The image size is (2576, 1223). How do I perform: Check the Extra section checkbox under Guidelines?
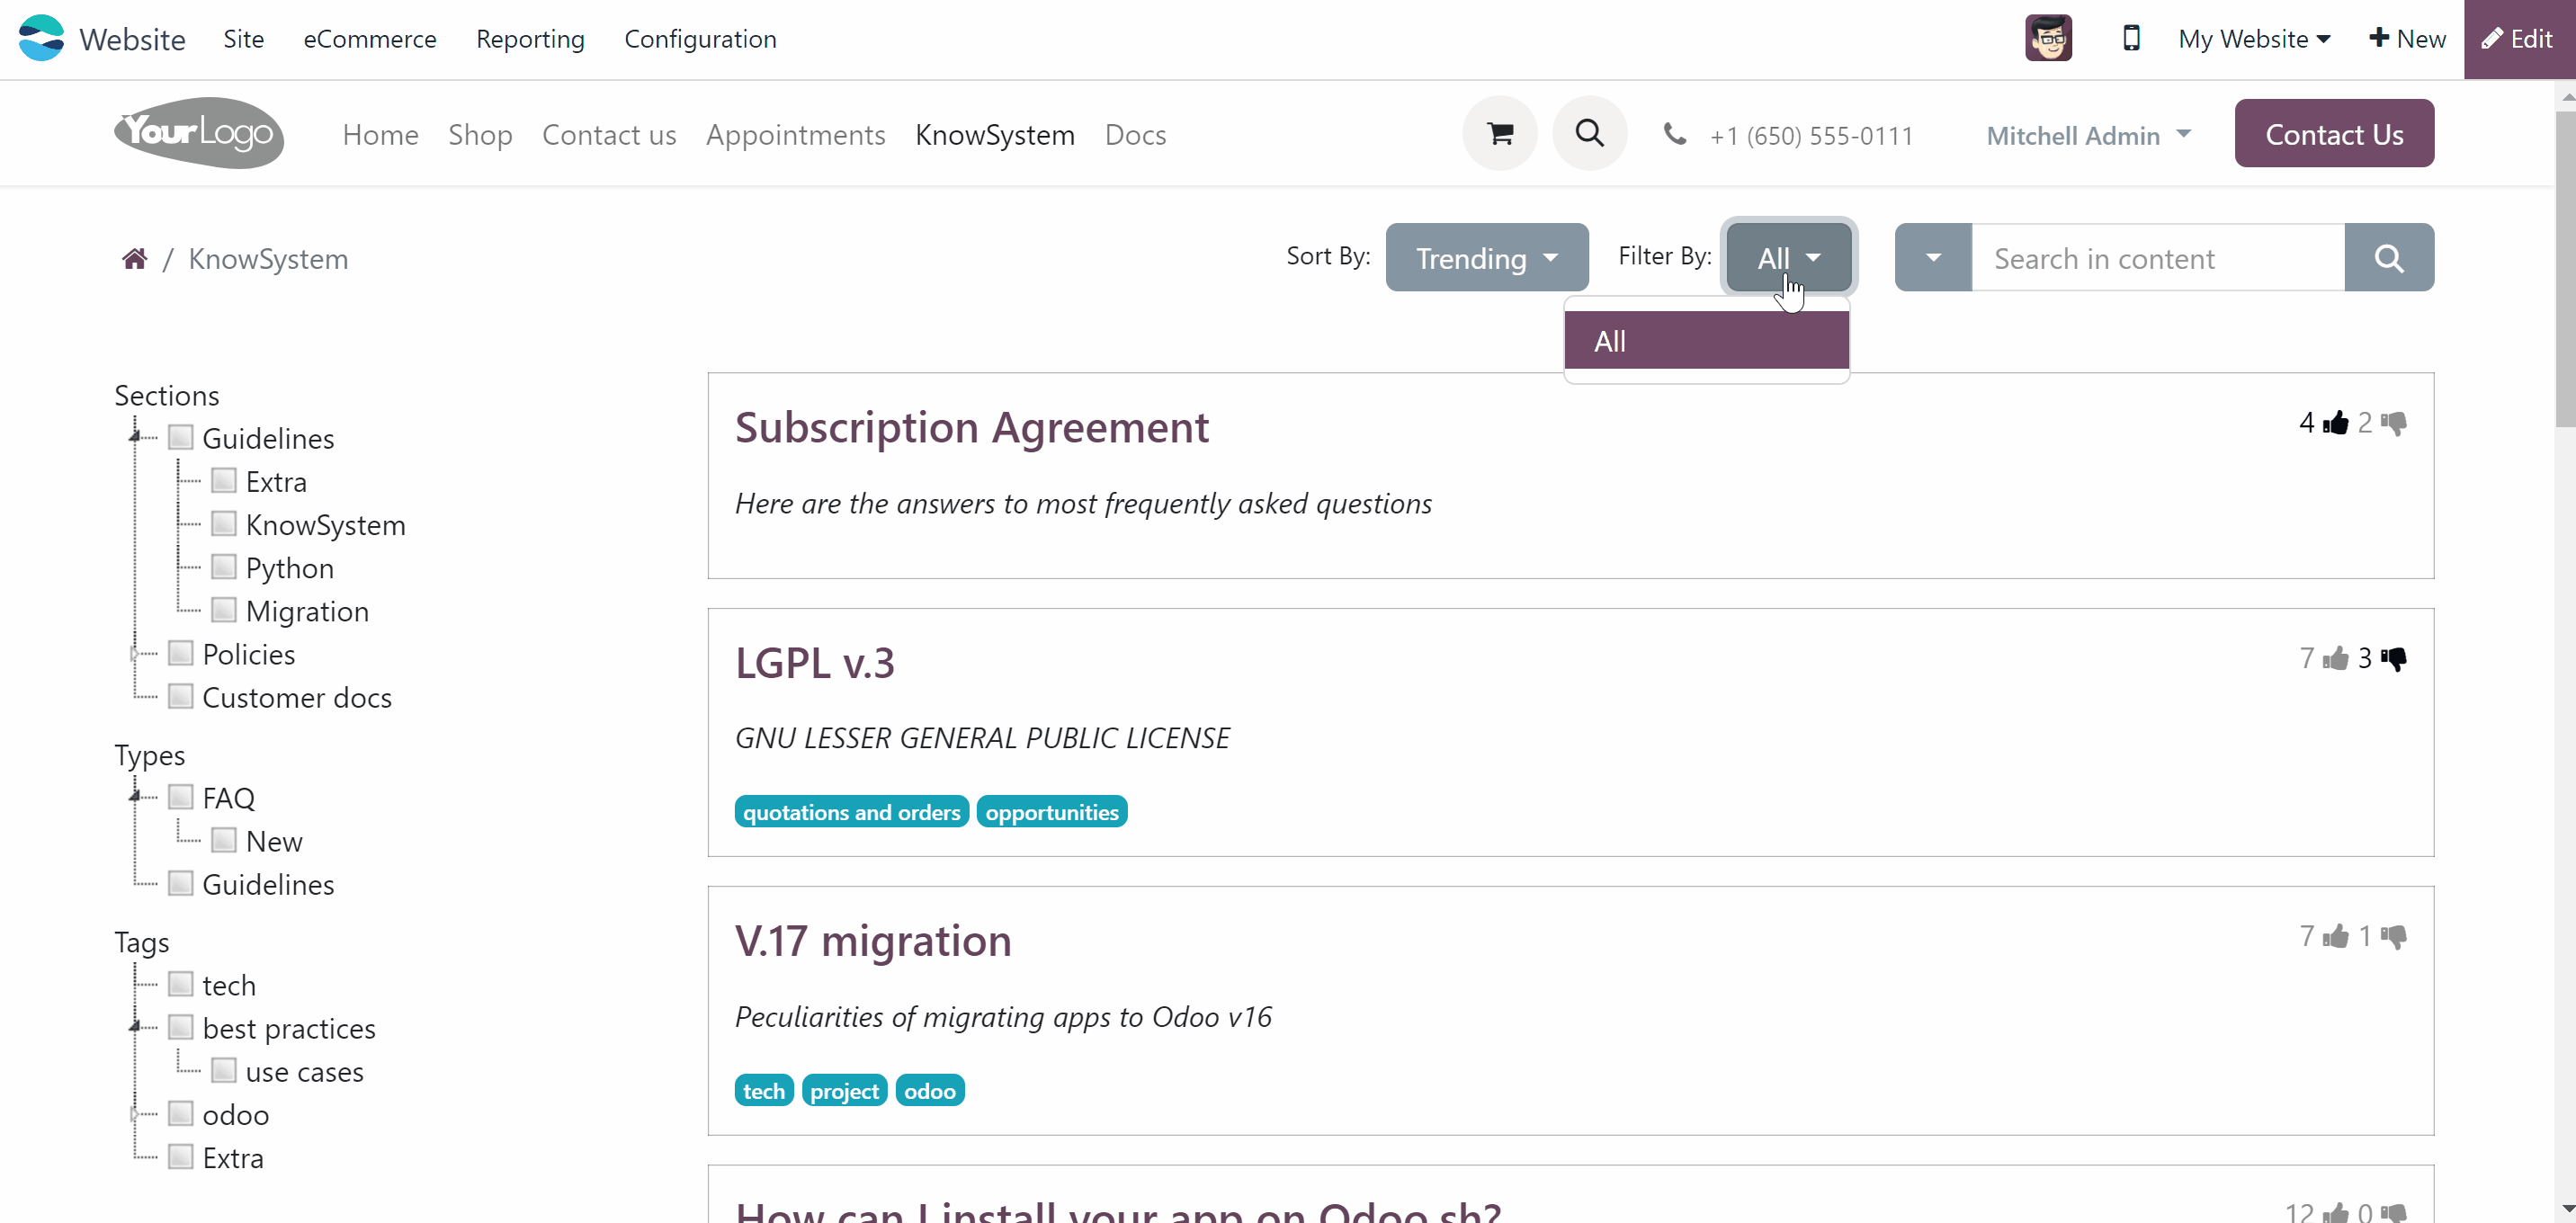coord(224,480)
